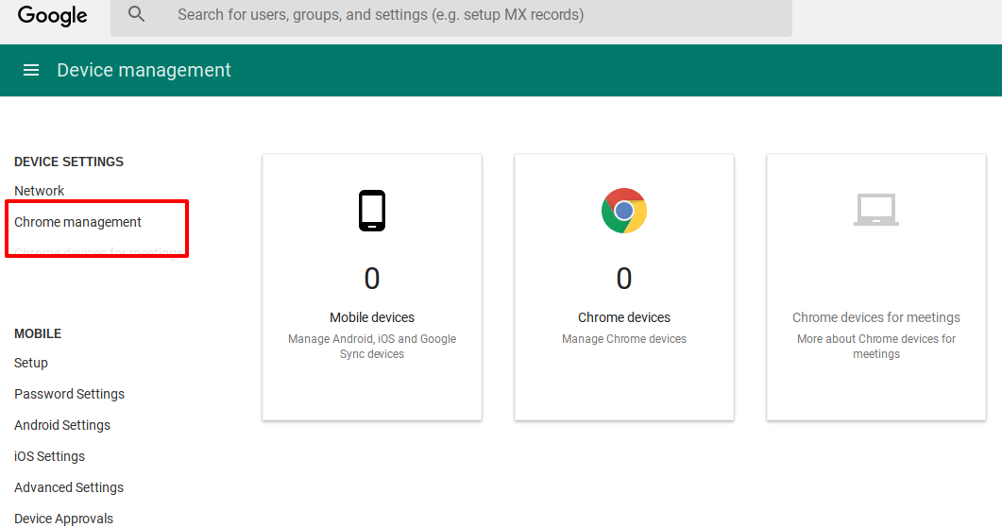This screenshot has width=1002, height=528.
Task: Click 'Manage Chrome devices' description
Action: click(x=623, y=339)
